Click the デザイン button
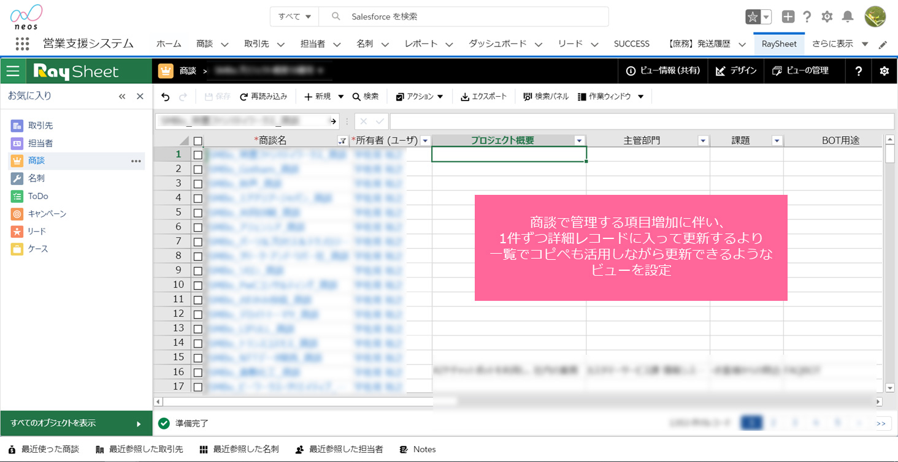898x462 pixels. tap(736, 71)
